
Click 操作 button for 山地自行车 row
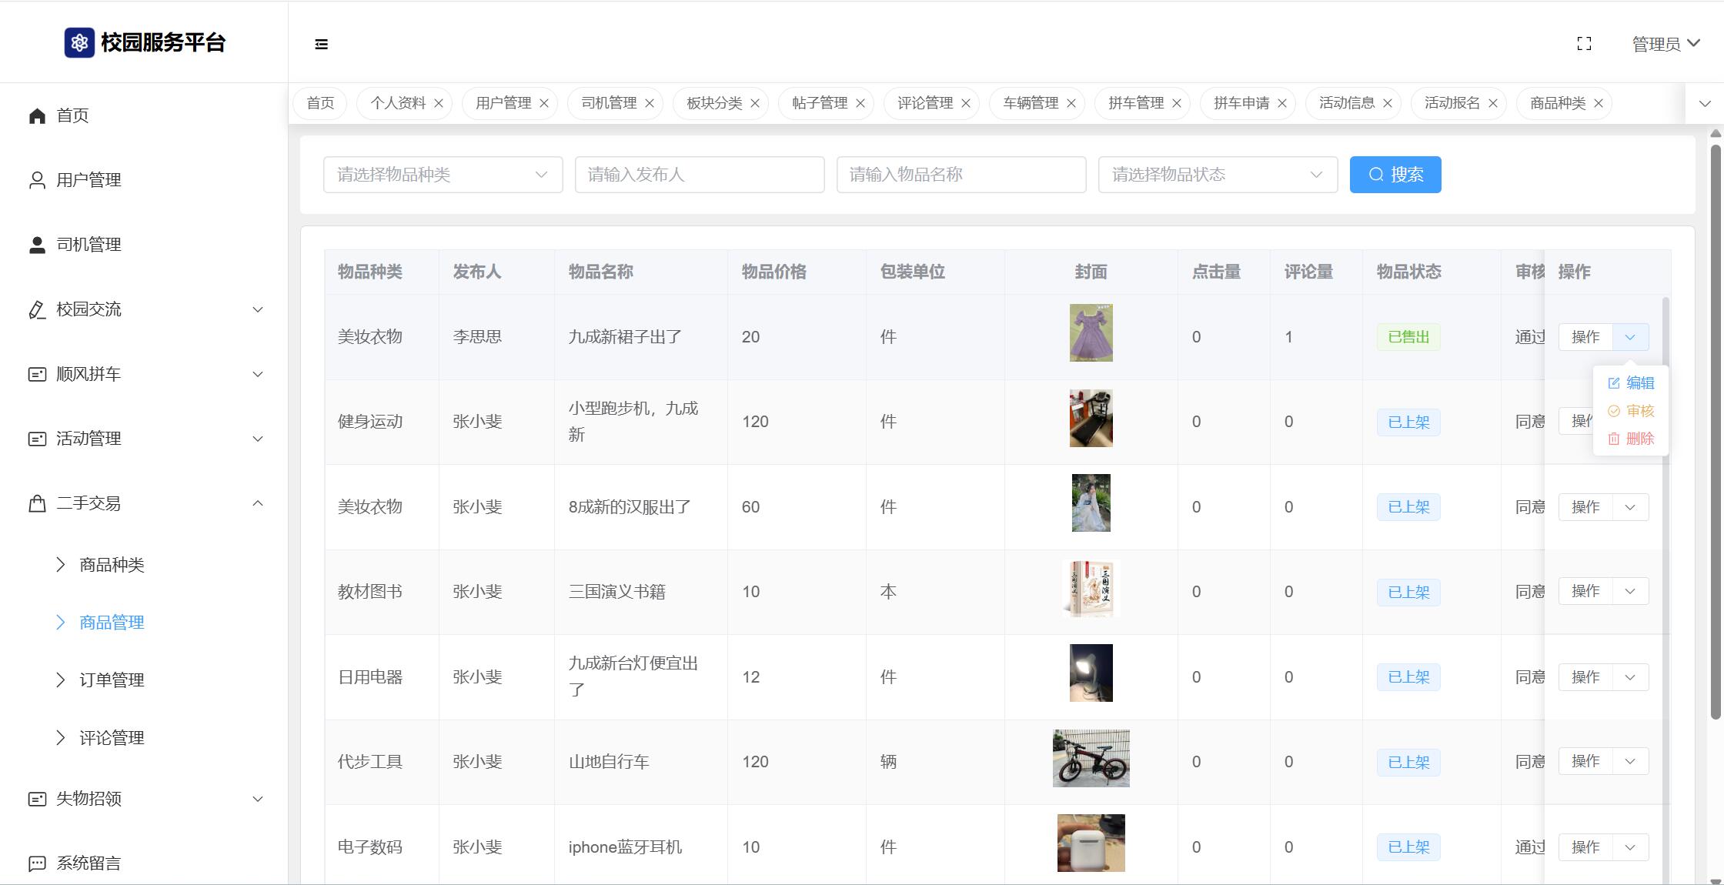(x=1585, y=761)
